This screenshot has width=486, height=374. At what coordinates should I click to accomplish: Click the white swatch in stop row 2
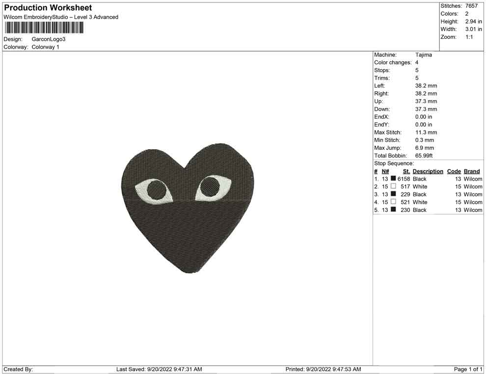[393, 186]
